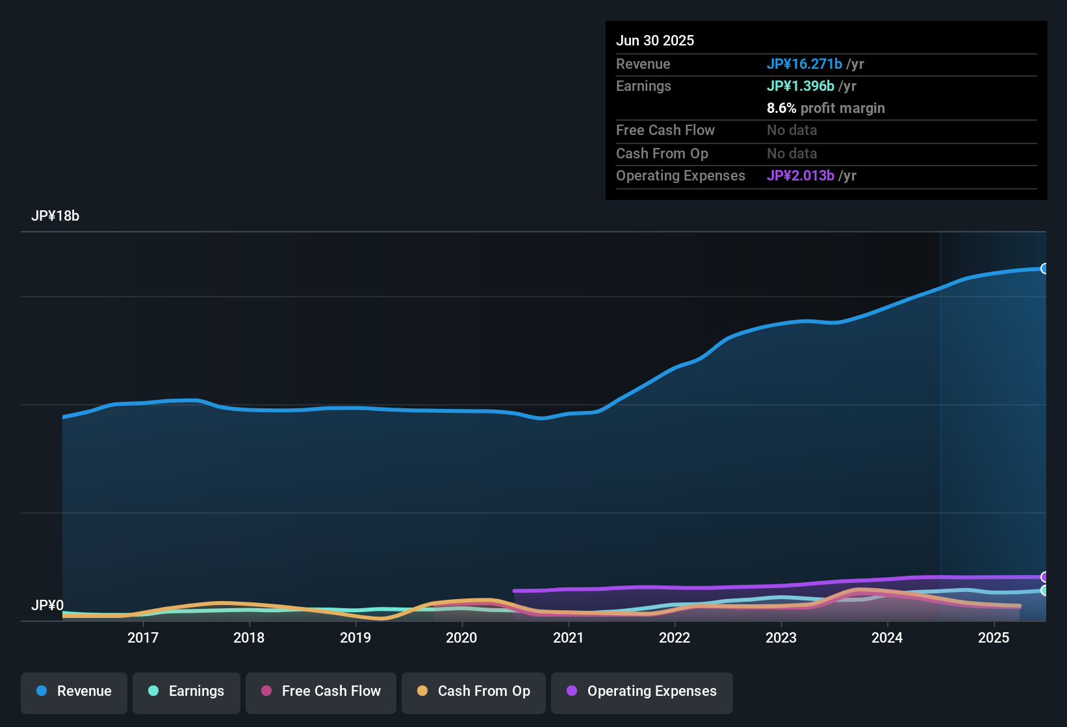Viewport: 1067px width, 727px height.
Task: Click the Free Cash Flow tooltip row label
Action: (x=665, y=130)
